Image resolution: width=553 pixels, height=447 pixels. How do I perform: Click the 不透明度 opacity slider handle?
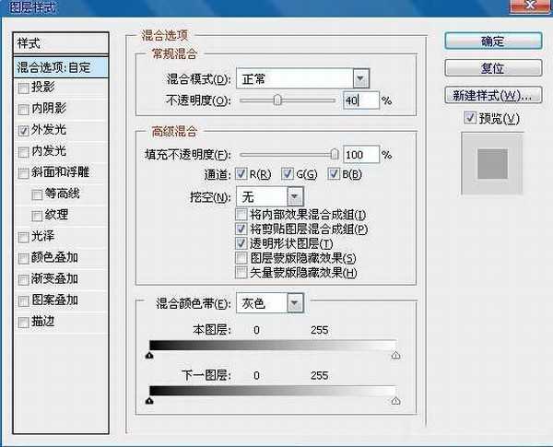pyautogui.click(x=277, y=100)
